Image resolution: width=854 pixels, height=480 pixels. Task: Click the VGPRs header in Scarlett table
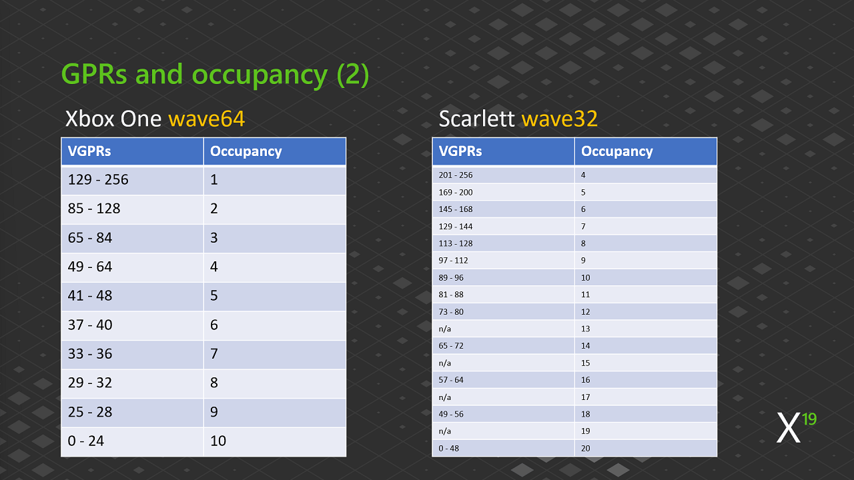[503, 151]
